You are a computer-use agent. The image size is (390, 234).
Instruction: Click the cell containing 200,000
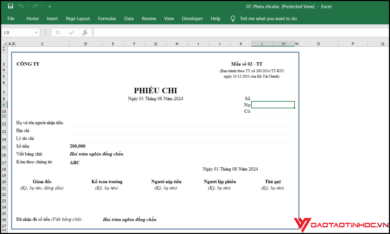(77, 146)
